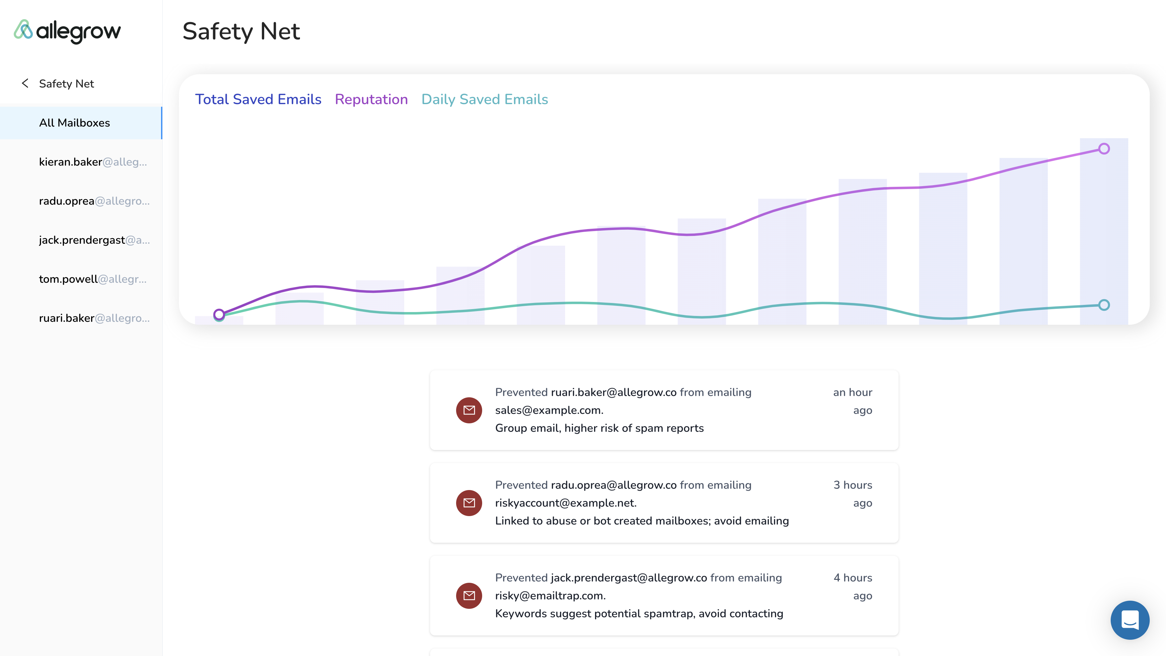The width and height of the screenshot is (1166, 656).
Task: Click the mail icon on the riskyaccount@example.net alert
Action: click(x=469, y=503)
